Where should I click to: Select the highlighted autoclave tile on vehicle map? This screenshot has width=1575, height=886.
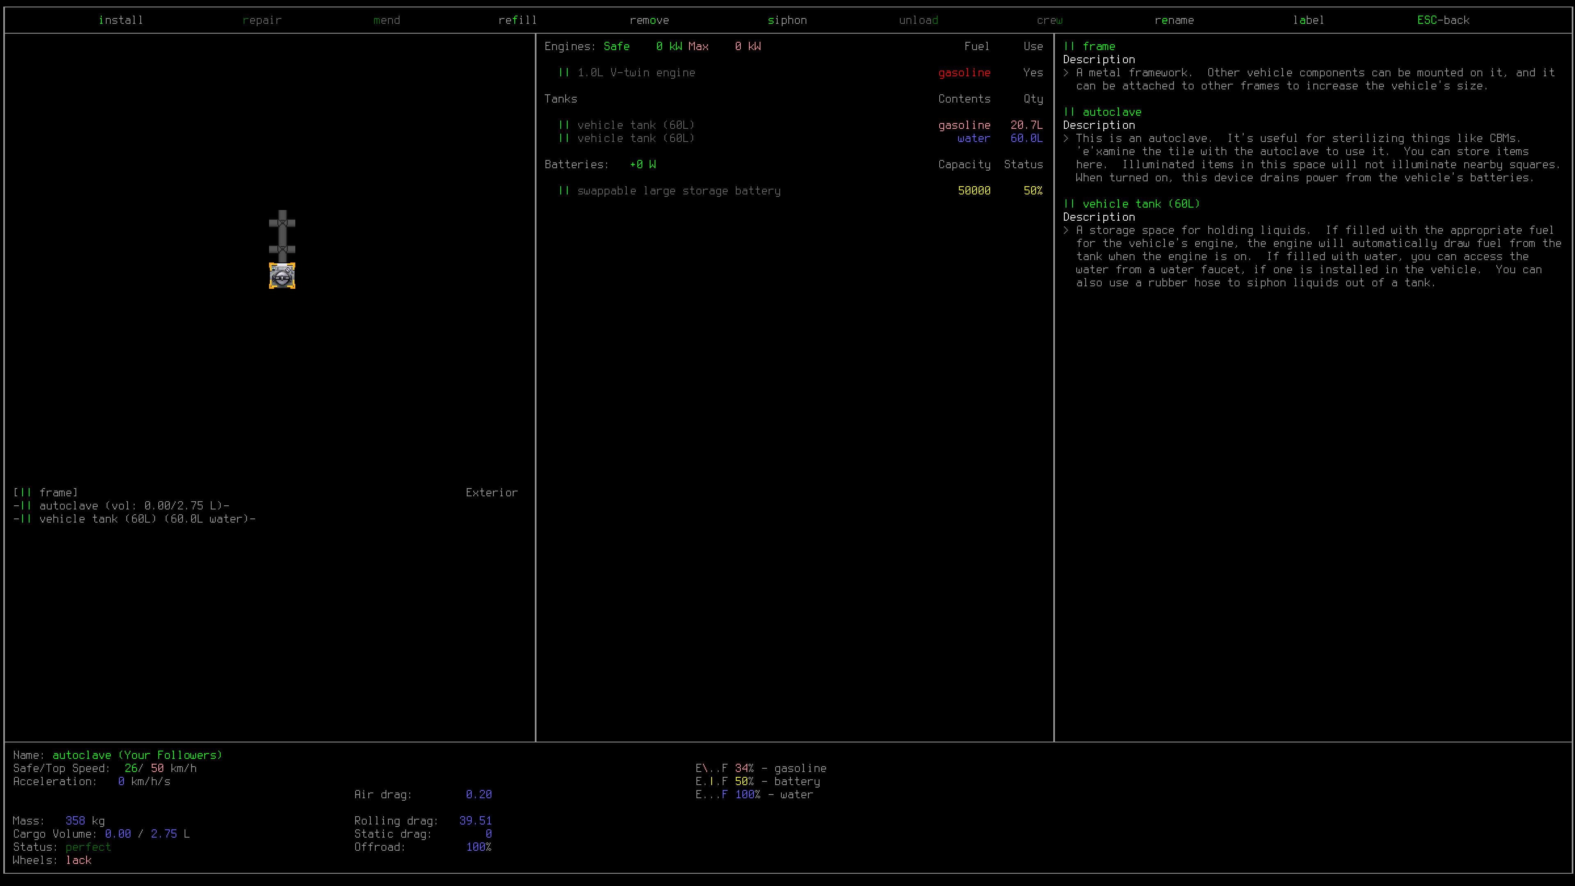point(282,276)
